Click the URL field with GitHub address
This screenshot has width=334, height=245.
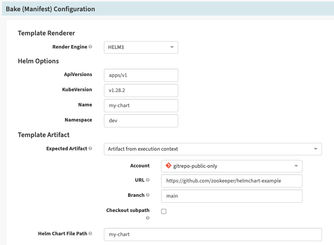pos(231,181)
